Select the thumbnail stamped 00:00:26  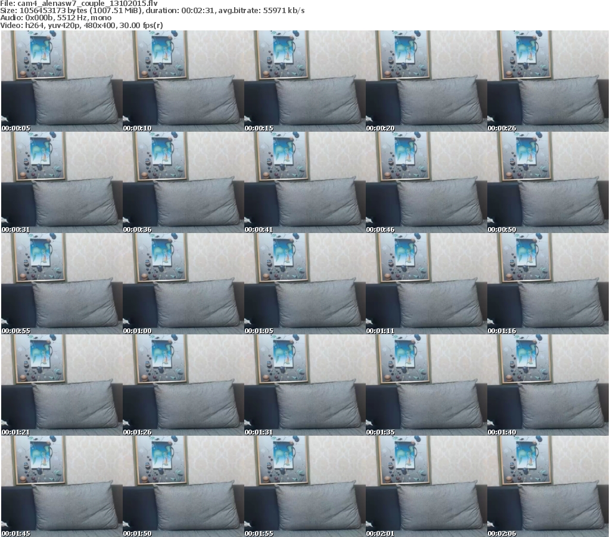(548, 81)
